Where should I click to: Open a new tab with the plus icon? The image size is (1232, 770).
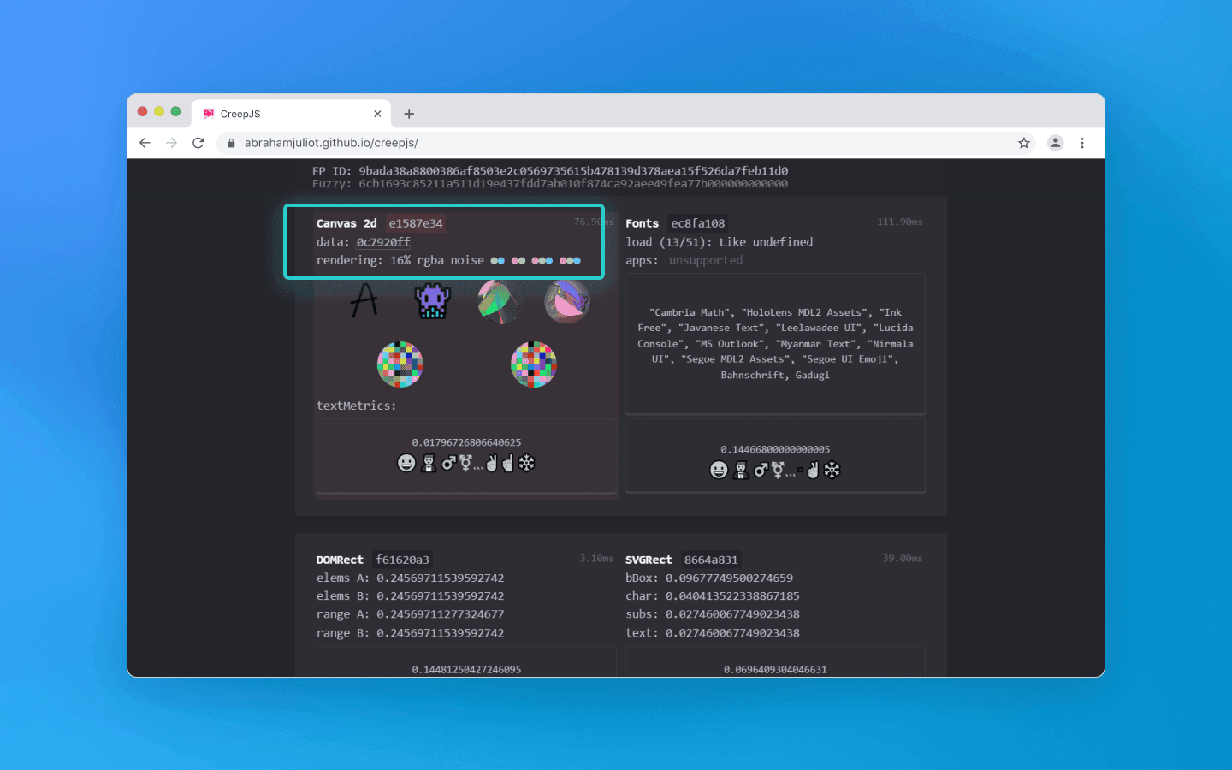[409, 113]
